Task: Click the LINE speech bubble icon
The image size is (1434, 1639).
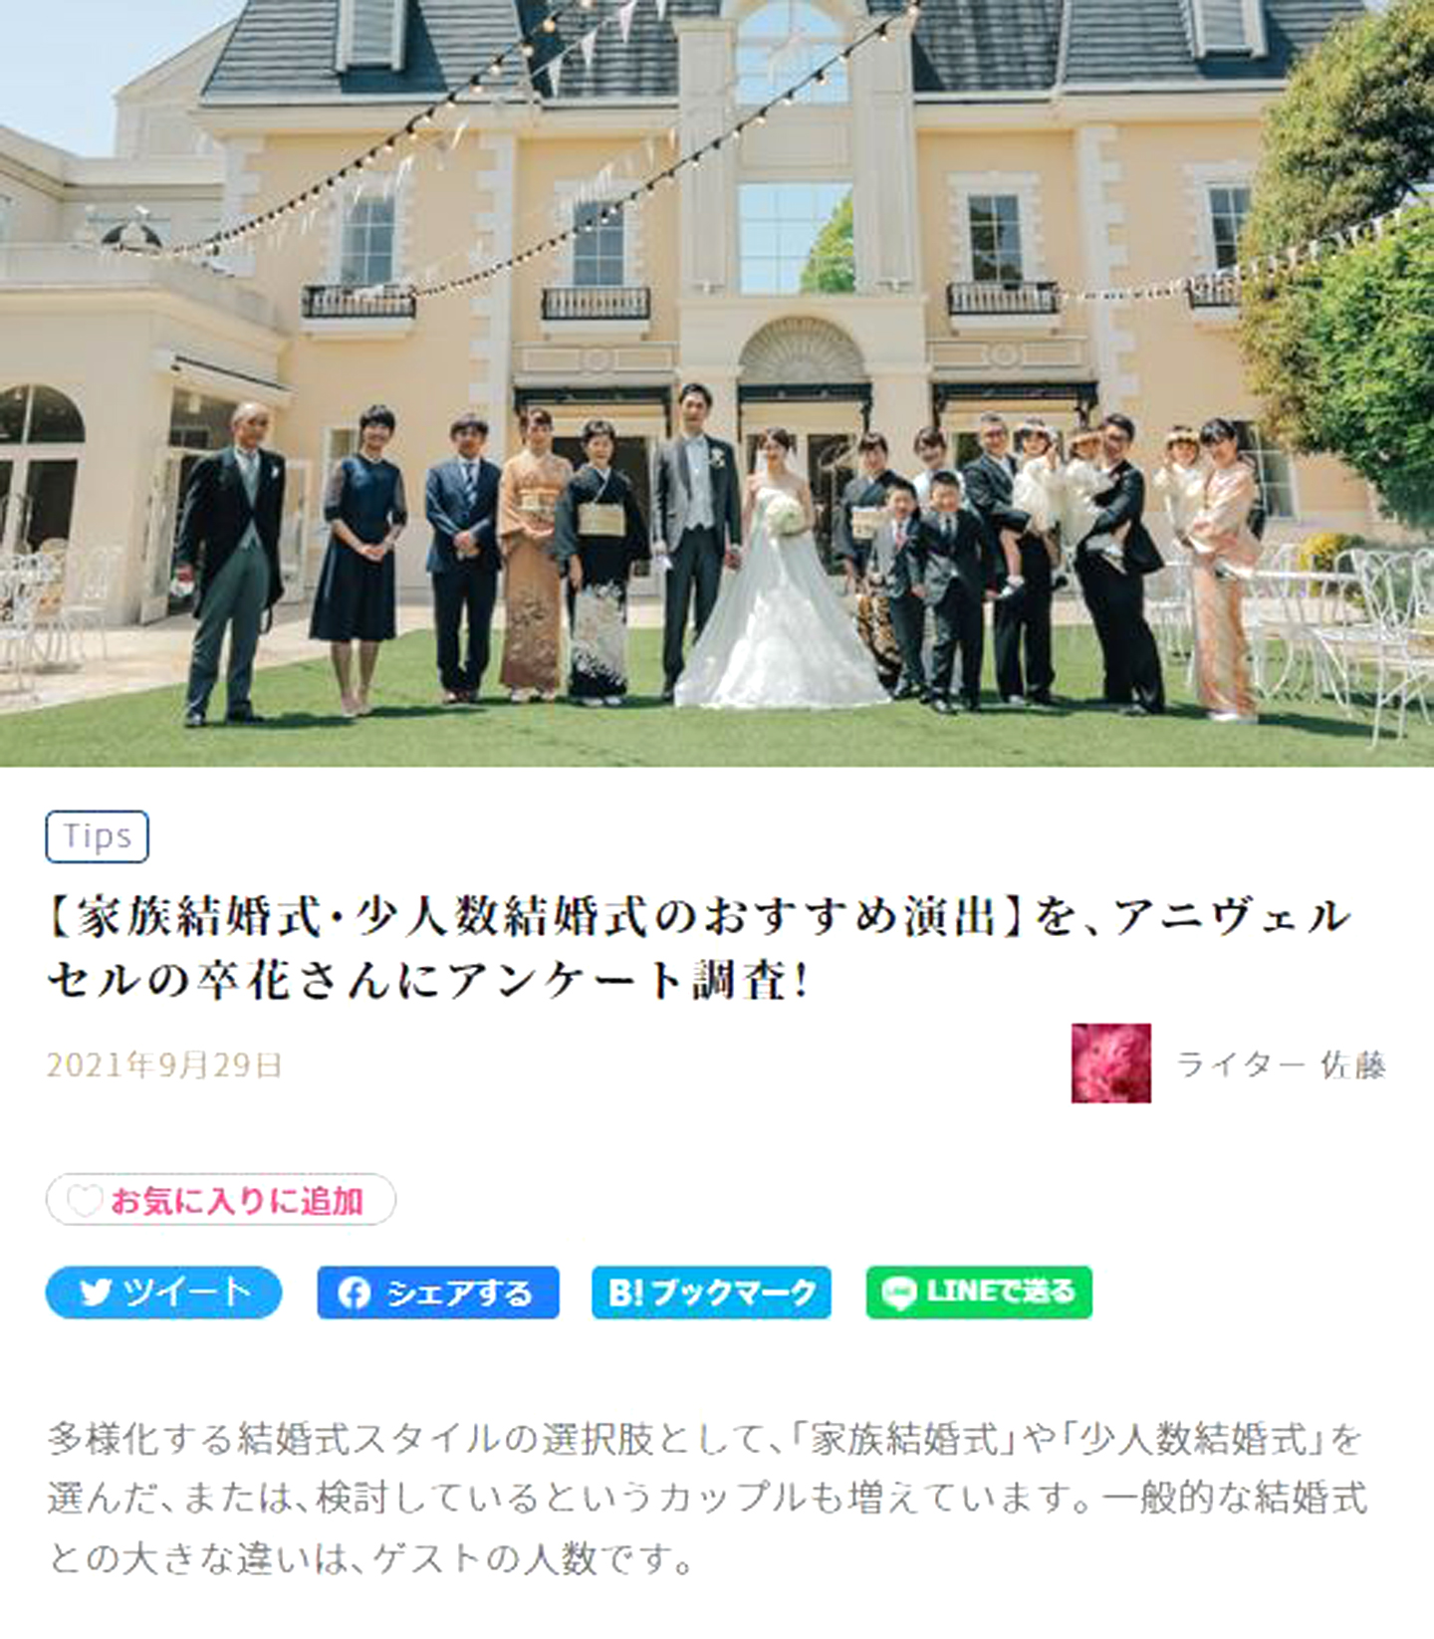Action: click(899, 1292)
